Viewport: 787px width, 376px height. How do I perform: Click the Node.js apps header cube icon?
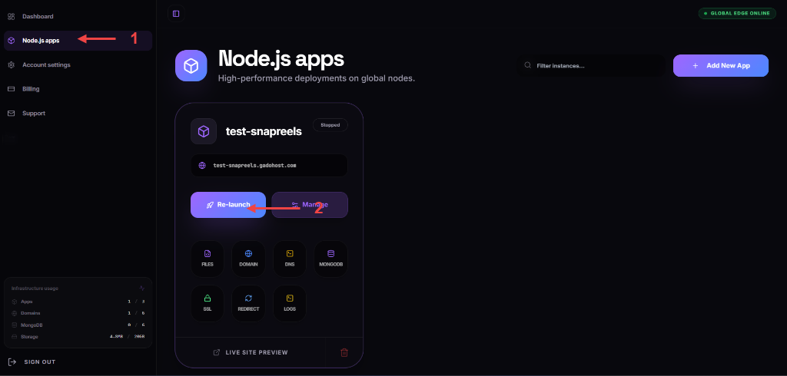(191, 66)
